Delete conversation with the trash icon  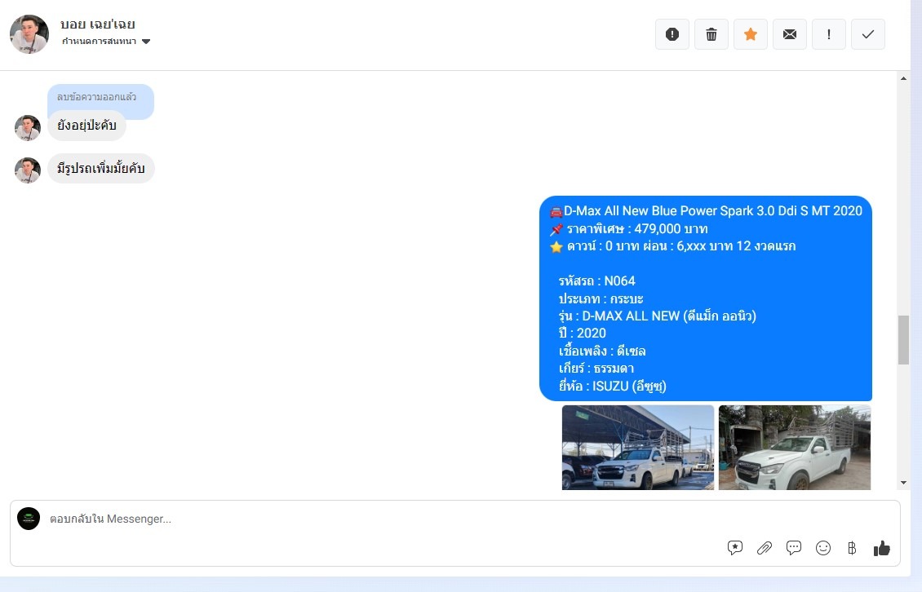[x=711, y=34]
